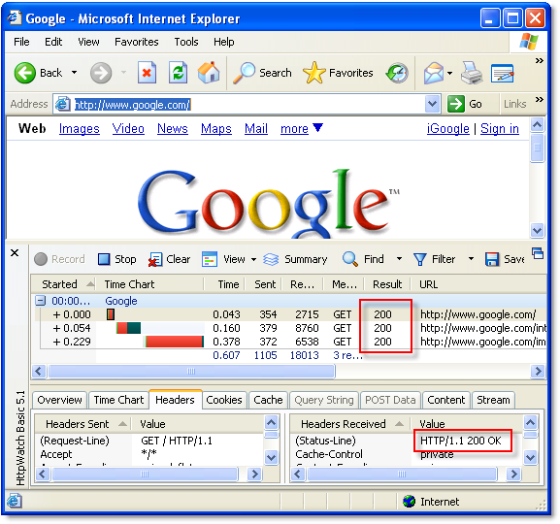Open the HttpWatch View dropdown arrow

(x=253, y=259)
